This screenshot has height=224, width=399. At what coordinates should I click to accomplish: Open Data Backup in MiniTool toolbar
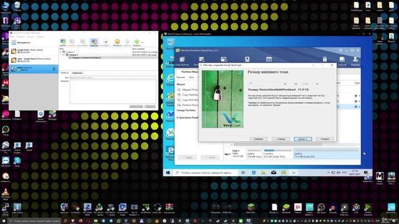(182, 61)
